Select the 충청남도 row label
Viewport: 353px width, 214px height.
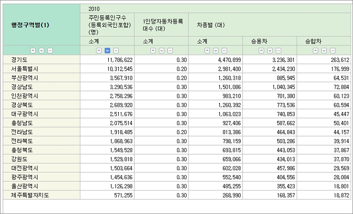click(x=22, y=123)
